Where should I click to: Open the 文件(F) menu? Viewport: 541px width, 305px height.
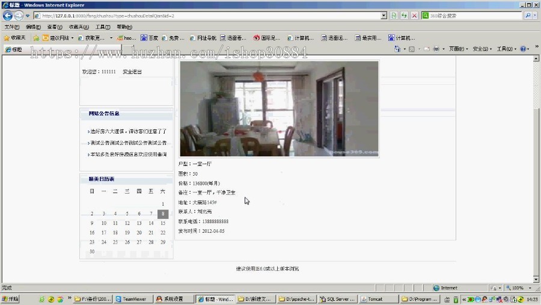tap(12, 27)
